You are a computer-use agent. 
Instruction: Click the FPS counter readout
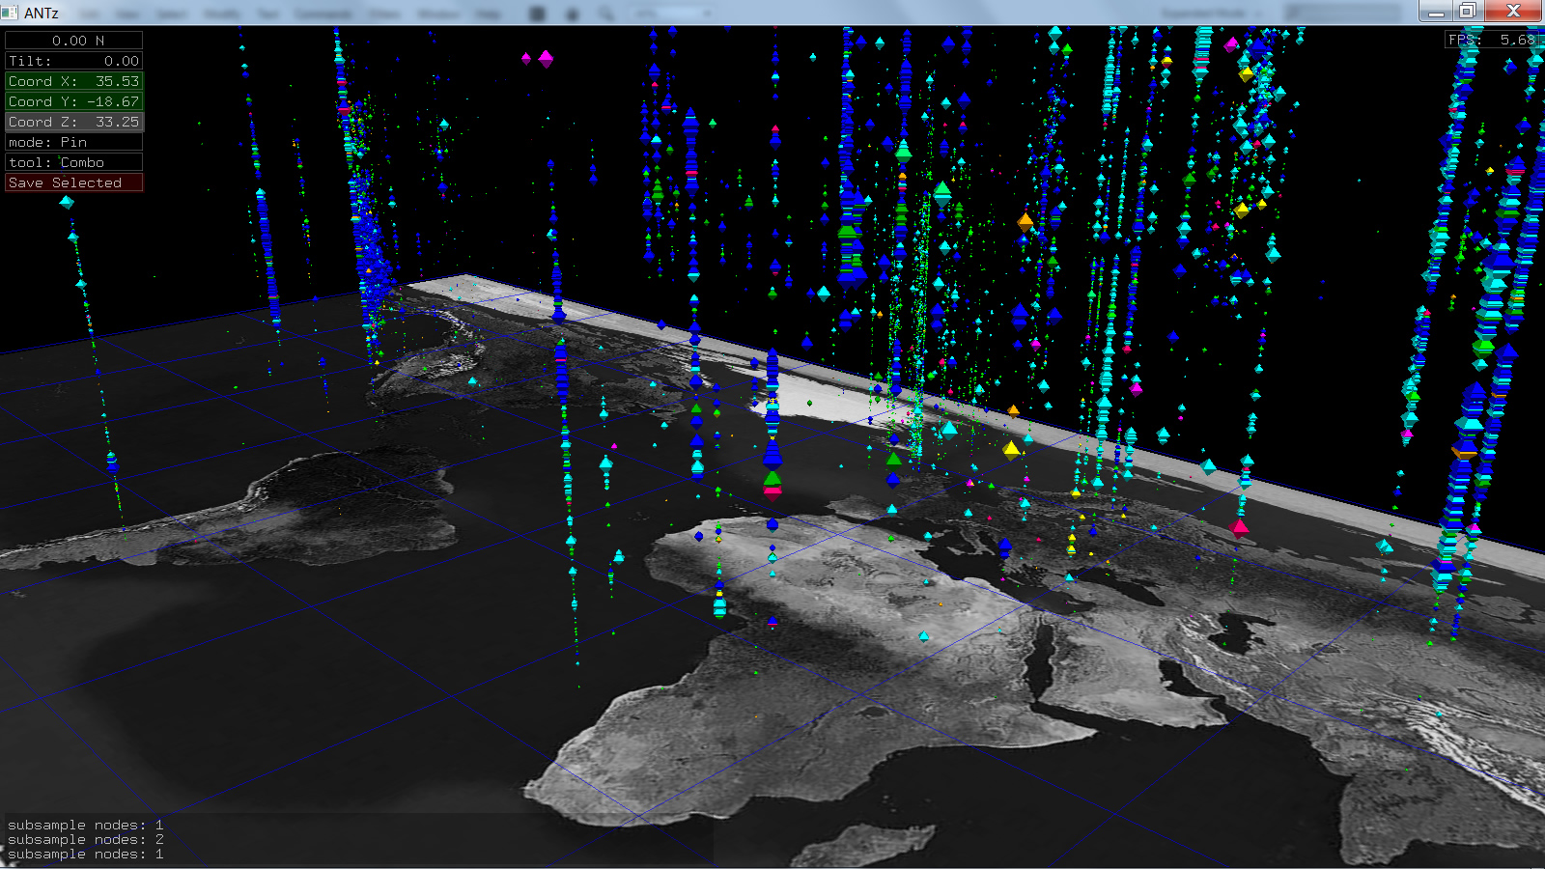coord(1491,40)
